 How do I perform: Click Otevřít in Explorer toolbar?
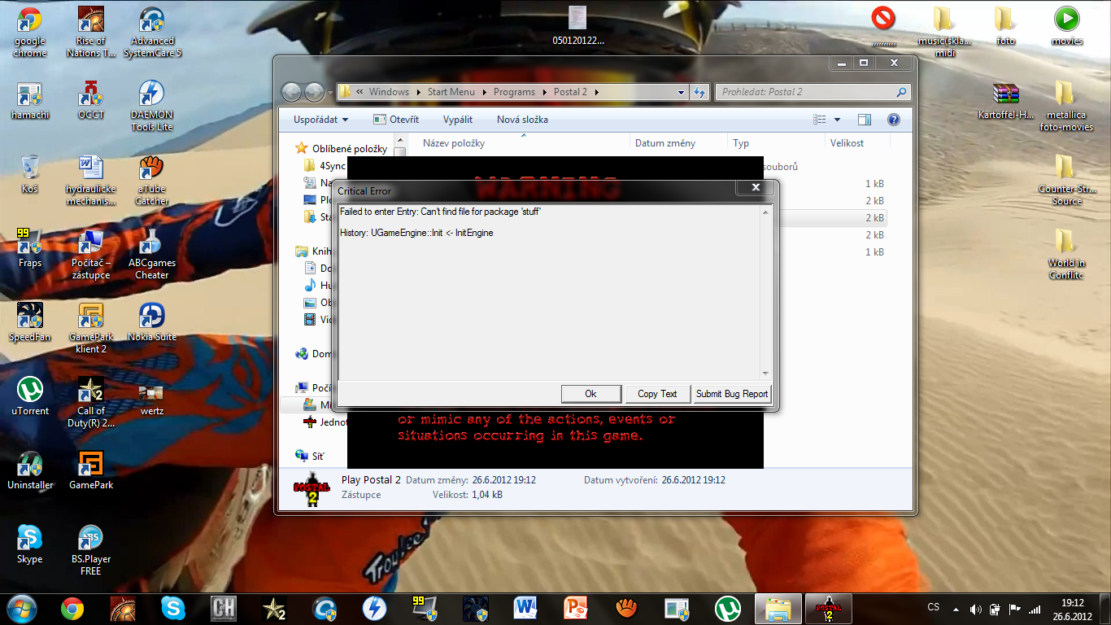coord(396,120)
